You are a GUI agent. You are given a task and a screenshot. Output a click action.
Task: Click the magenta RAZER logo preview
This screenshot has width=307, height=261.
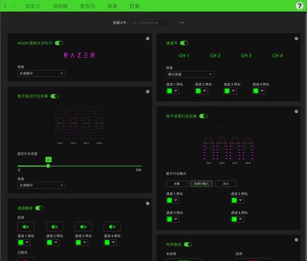coord(79,55)
